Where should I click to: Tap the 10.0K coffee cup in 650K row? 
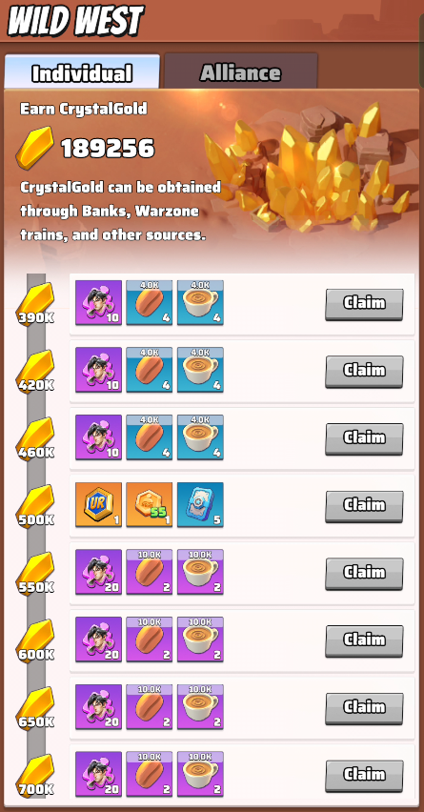click(x=200, y=707)
